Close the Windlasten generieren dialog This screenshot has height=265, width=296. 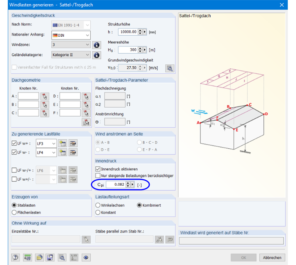282,5
